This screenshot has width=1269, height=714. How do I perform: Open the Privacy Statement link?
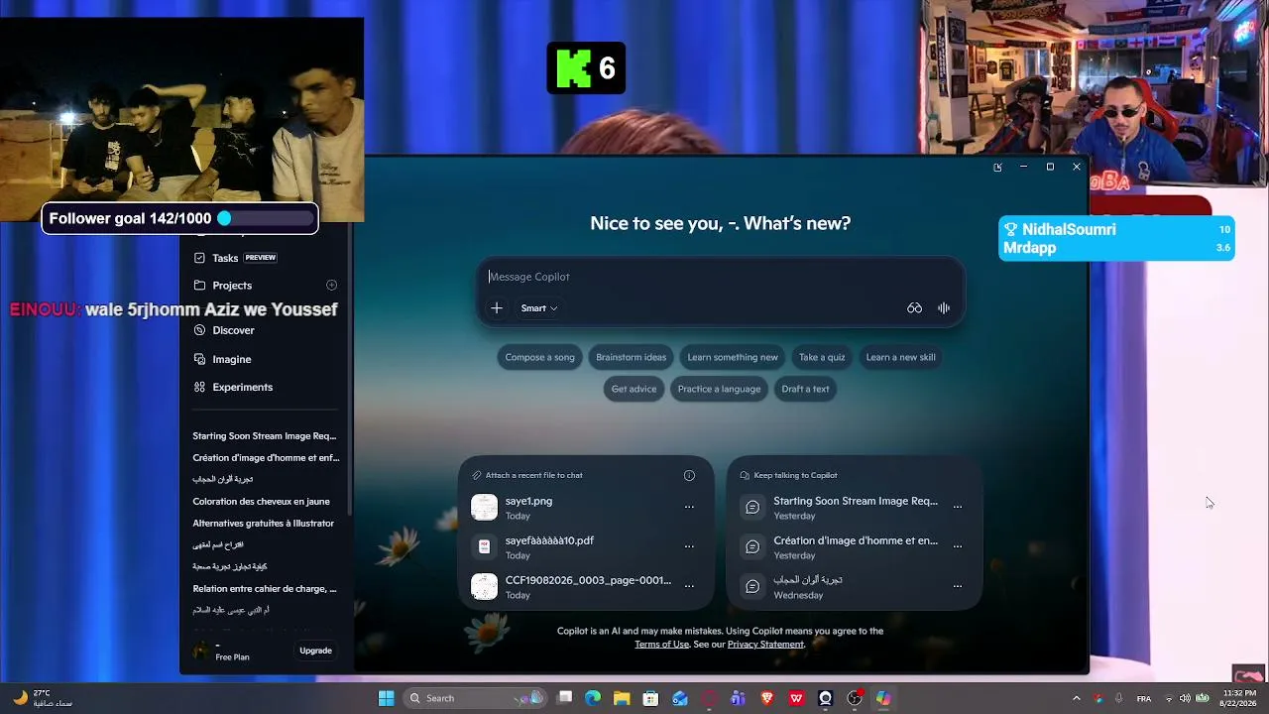click(x=765, y=645)
